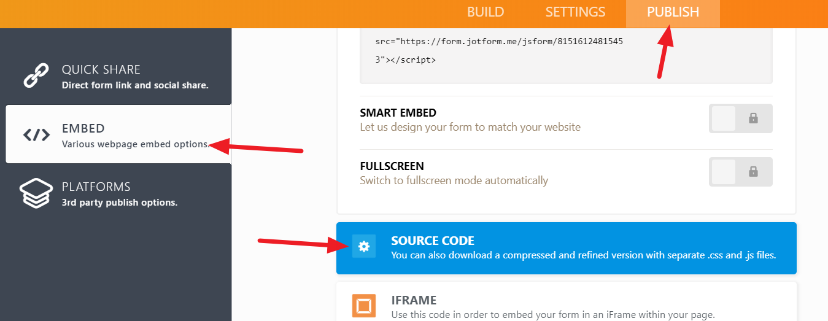Click the lock icon on Smart Embed
The image size is (828, 321).
[x=754, y=118]
